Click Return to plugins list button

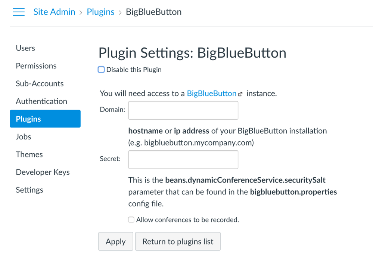pyautogui.click(x=178, y=242)
